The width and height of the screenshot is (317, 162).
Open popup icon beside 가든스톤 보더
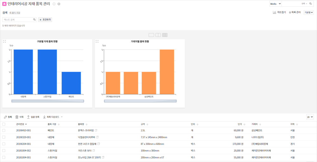click(x=94, y=151)
